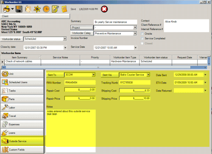This screenshot has width=212, height=154.
Task: Open Custom Fields ABC sidebar item
Action: [22, 150]
